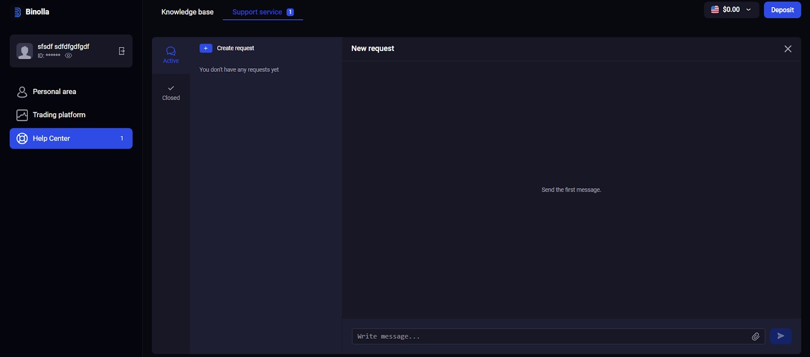Expand the balance chevron arrow

pos(748,10)
